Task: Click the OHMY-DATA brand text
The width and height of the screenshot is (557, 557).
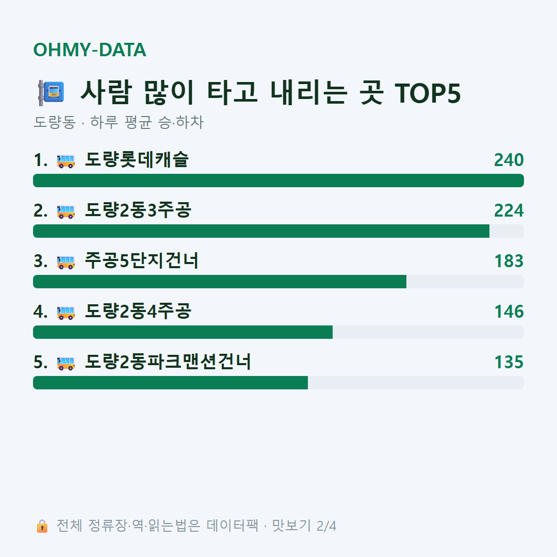Action: [x=90, y=50]
